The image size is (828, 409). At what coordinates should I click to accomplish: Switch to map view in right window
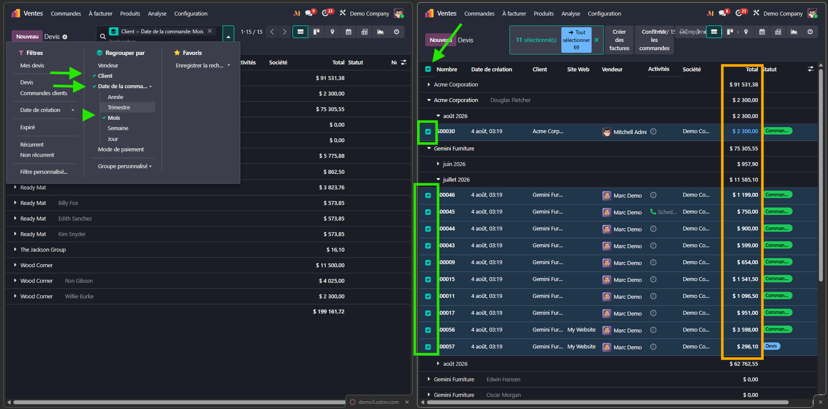(746, 32)
